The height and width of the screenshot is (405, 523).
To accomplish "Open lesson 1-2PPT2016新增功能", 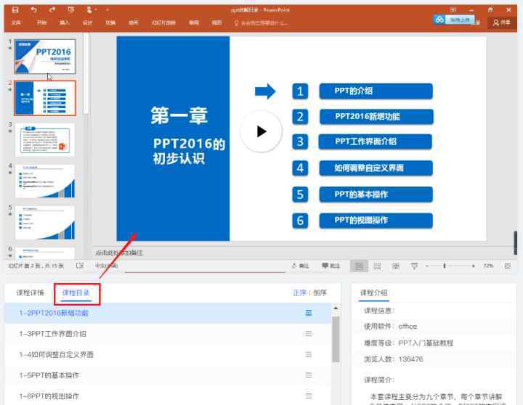I will tap(168, 313).
